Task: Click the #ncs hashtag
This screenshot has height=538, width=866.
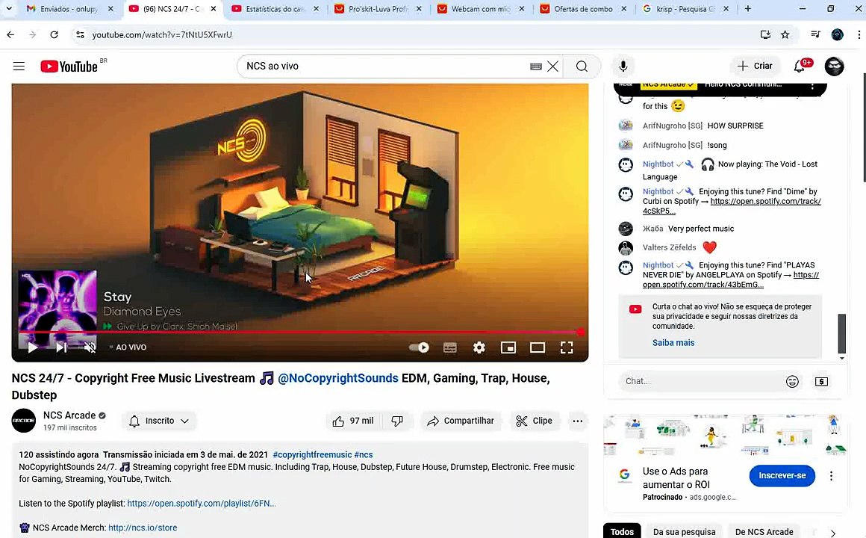Action: pos(364,454)
